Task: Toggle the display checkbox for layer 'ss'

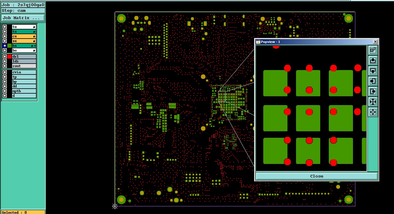Action: (x=5, y=41)
